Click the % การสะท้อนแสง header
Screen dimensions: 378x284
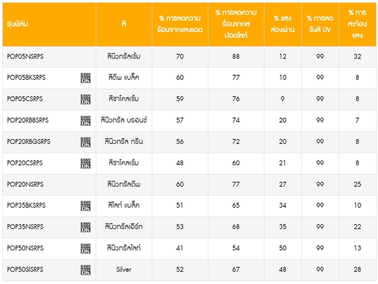coord(358,25)
